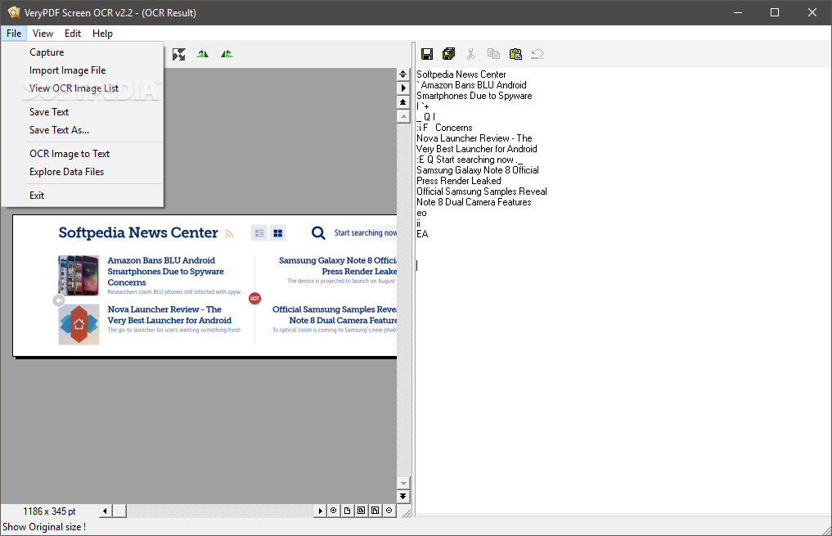832x536 pixels.
Task: Click the Copy text icon
Action: click(x=493, y=54)
